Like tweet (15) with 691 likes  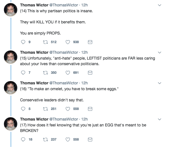pyautogui.click(x=67, y=73)
